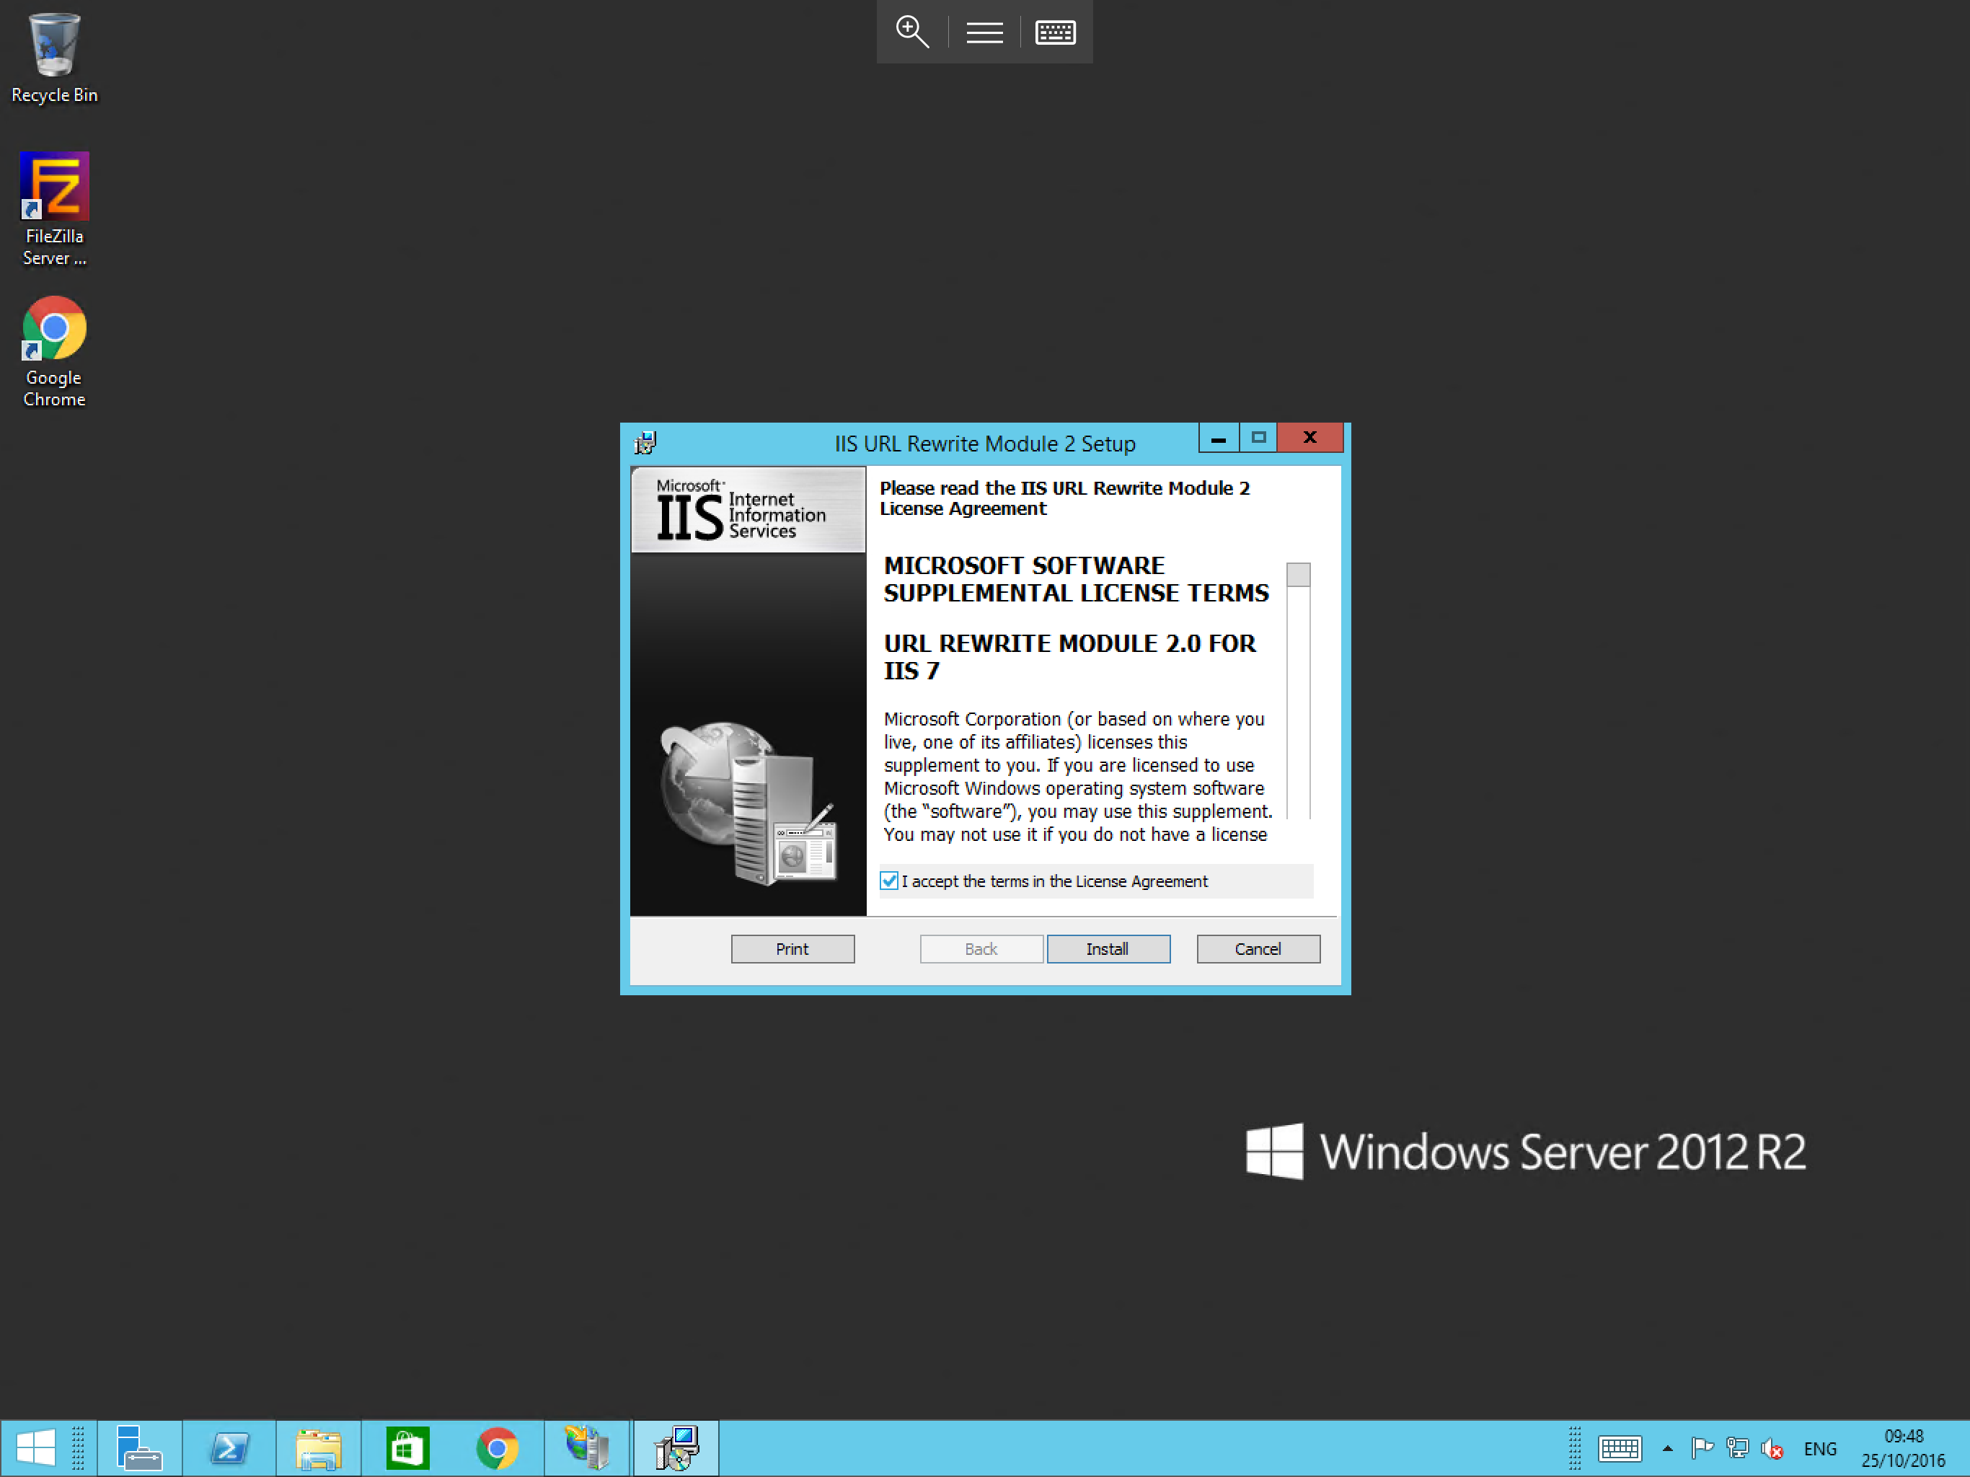This screenshot has width=1970, height=1477.
Task: Open the Windows Start button
Action: click(x=35, y=1447)
